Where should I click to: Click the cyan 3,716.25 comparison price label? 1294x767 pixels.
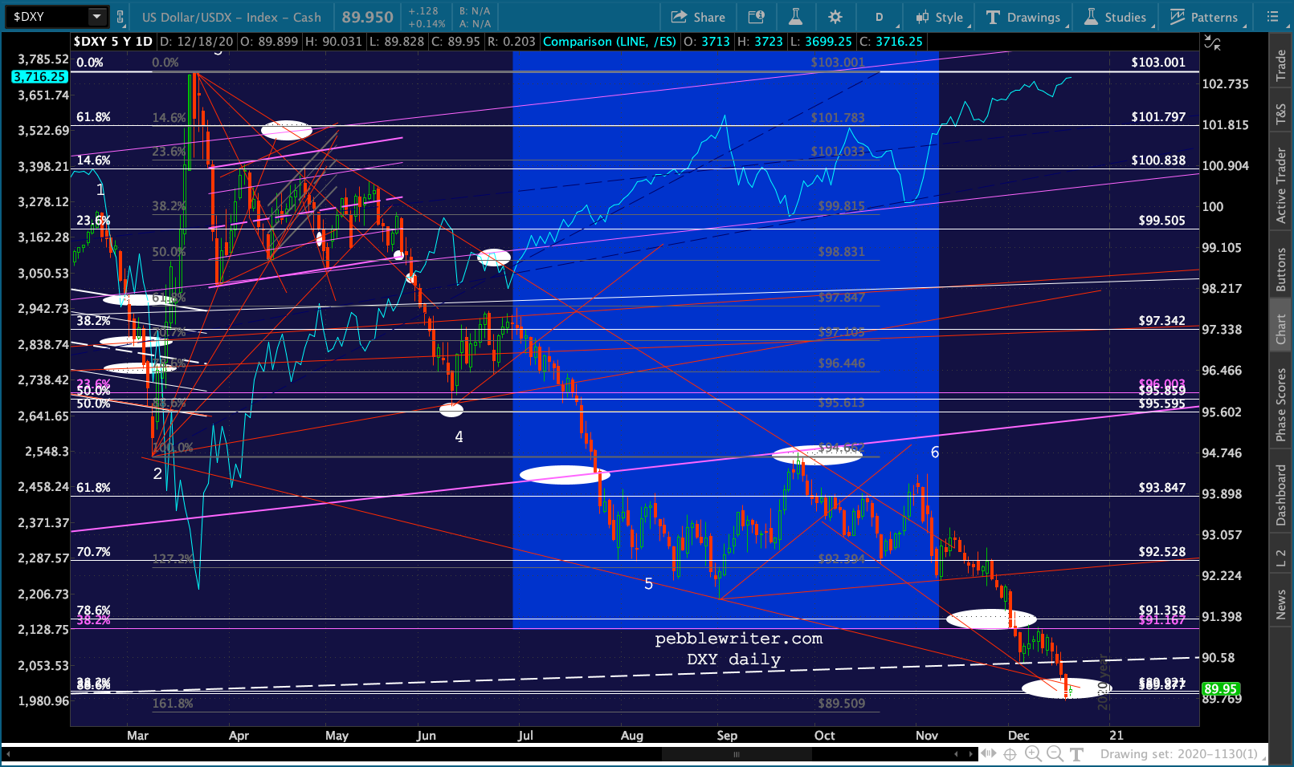click(x=39, y=76)
